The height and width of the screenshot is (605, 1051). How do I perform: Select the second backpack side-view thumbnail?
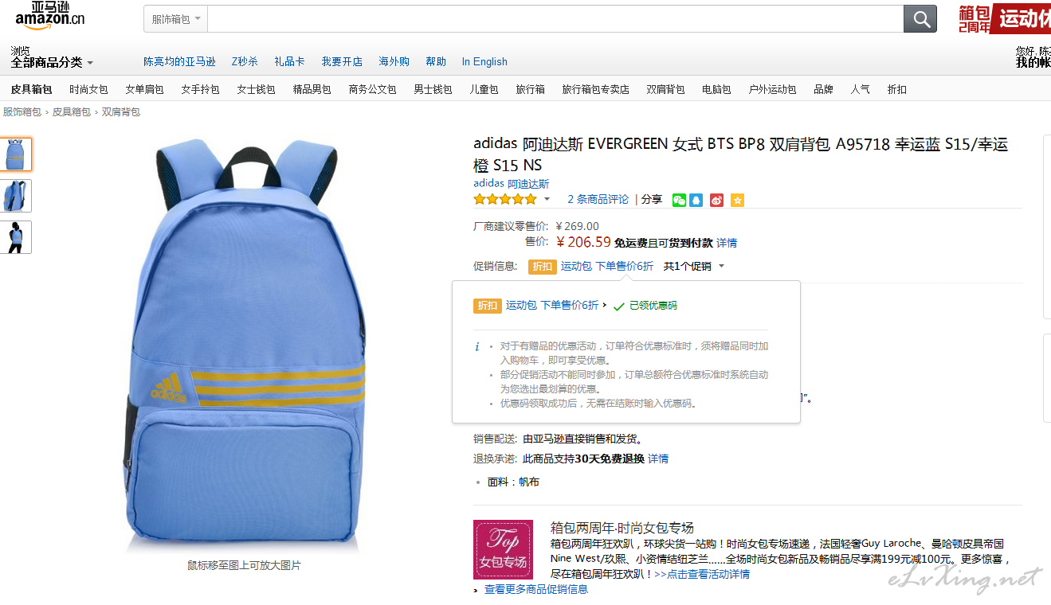pyautogui.click(x=16, y=196)
